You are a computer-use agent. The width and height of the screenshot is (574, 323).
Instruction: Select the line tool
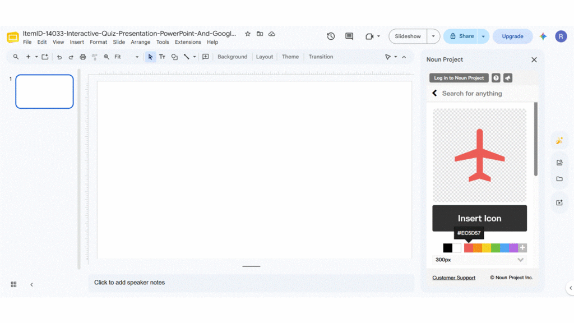(187, 57)
